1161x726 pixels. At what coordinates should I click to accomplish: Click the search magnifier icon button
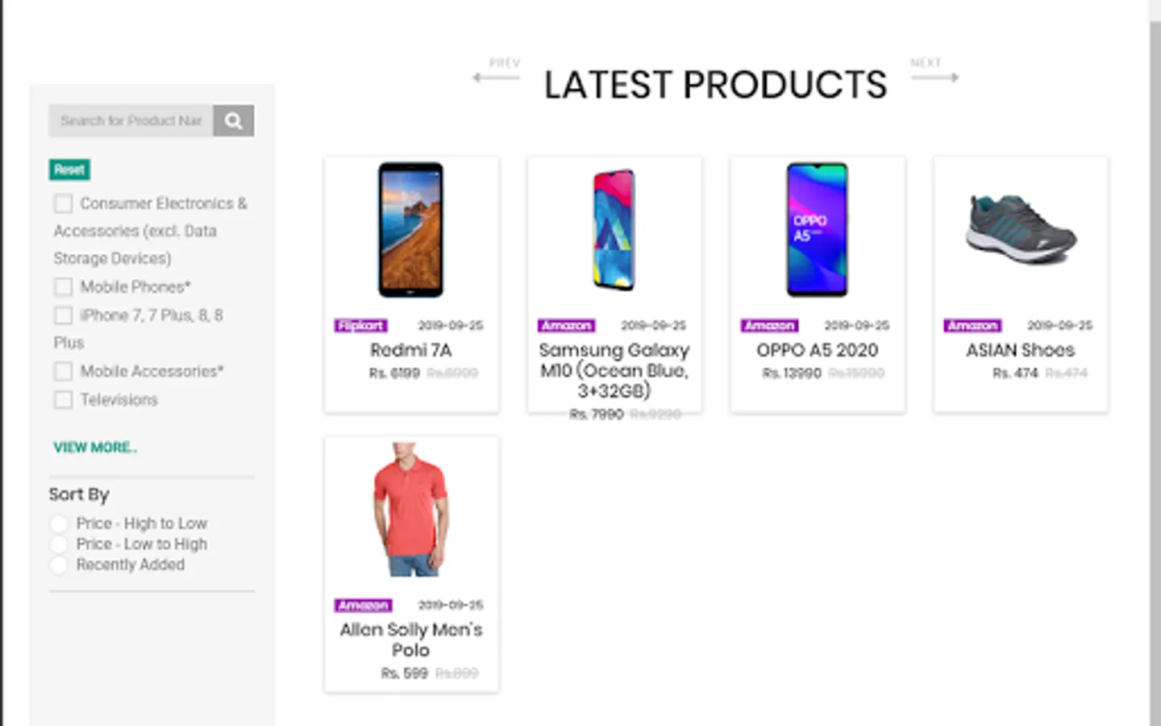click(x=234, y=121)
